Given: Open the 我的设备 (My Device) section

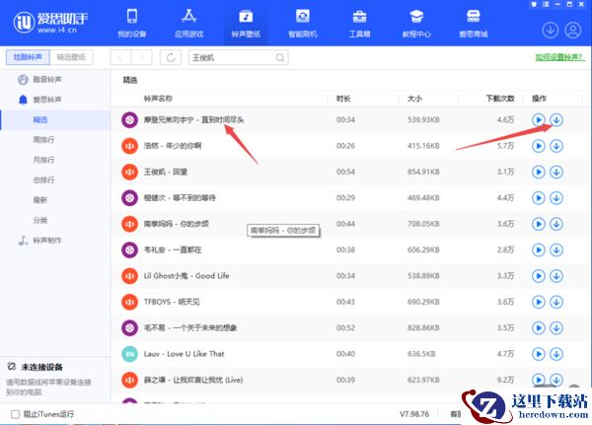Looking at the screenshot, I should tap(132, 24).
